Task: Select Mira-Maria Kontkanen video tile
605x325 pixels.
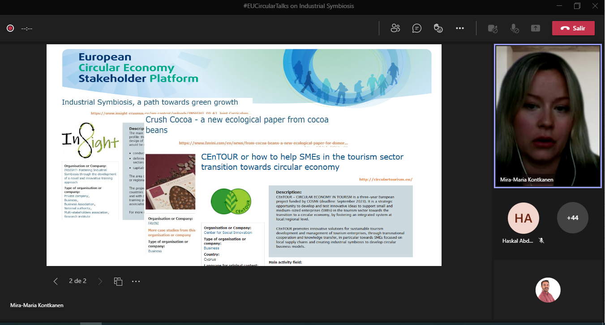Action: [x=547, y=116]
